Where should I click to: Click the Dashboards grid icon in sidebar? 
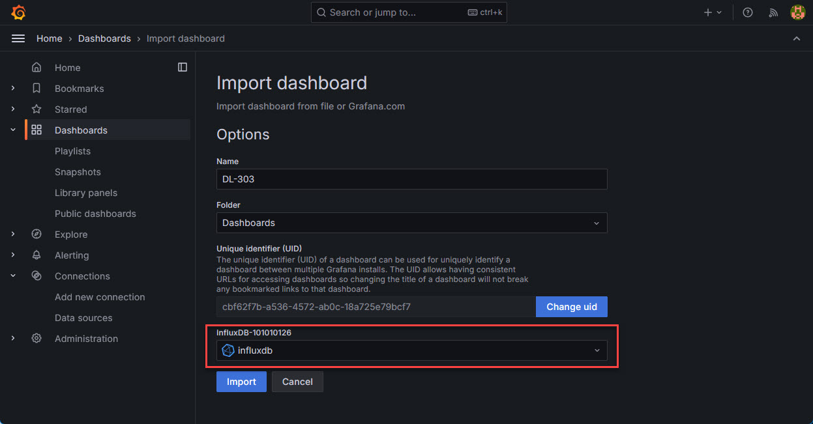point(37,129)
